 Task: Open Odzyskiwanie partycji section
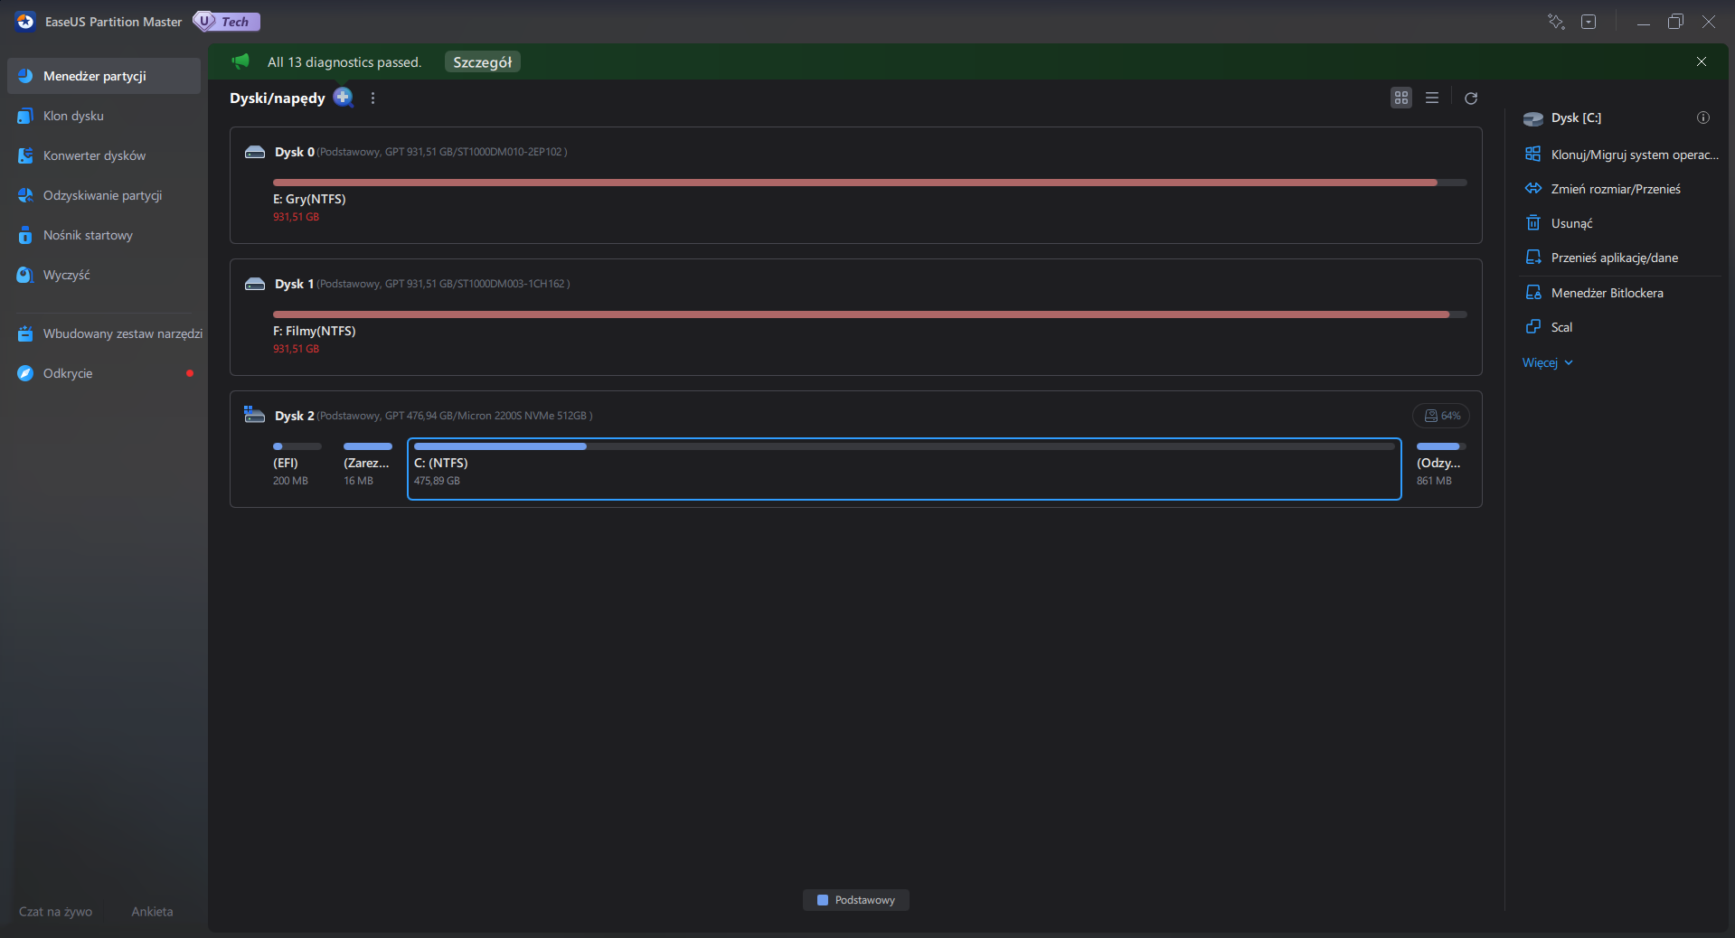click(104, 195)
